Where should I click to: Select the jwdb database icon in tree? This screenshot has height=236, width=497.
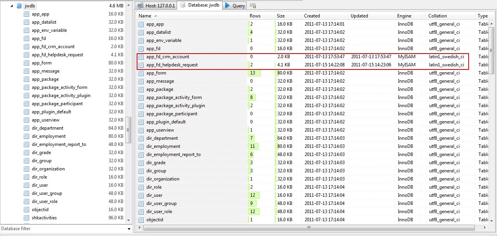(19, 6)
